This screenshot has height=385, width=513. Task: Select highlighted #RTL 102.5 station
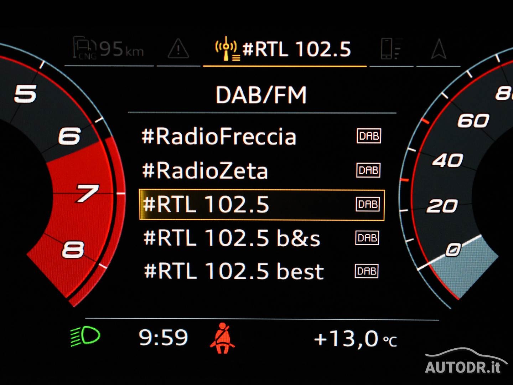click(x=206, y=205)
